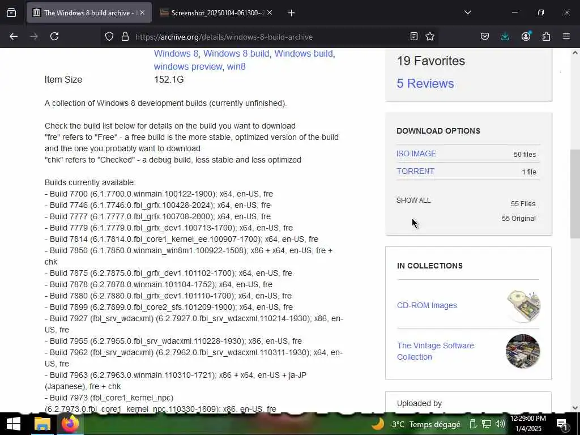Open the Extensions puzzle icon
Viewport: 580px width, 435px height.
[546, 36]
